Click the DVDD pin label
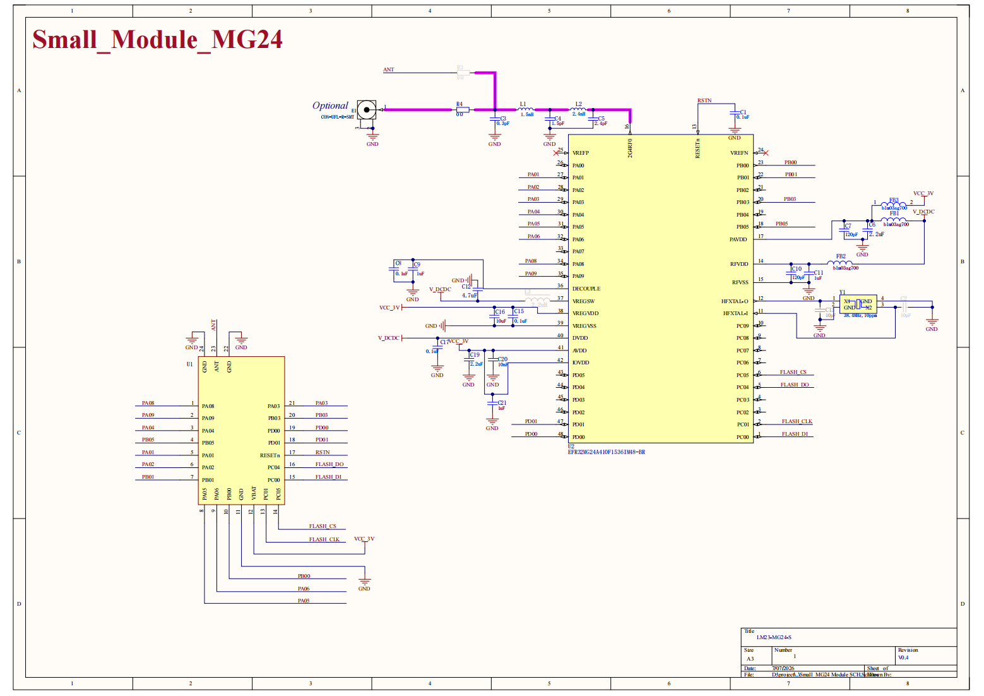 coord(580,338)
